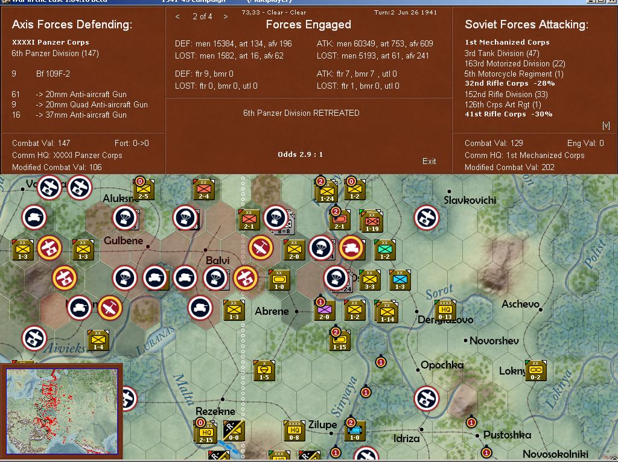Screen dimensions: 618x462
Task: Select '6th Panzer Division (147)' entry
Action: click(55, 53)
